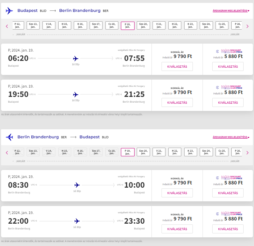Click the Wizz Discount Club logo on 06:20 flight
This screenshot has width=254, height=246.
coord(231,51)
